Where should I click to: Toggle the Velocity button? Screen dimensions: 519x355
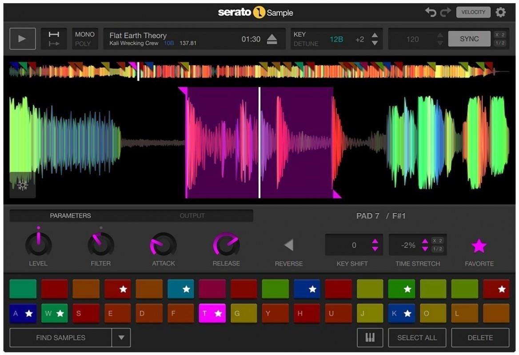click(x=473, y=12)
